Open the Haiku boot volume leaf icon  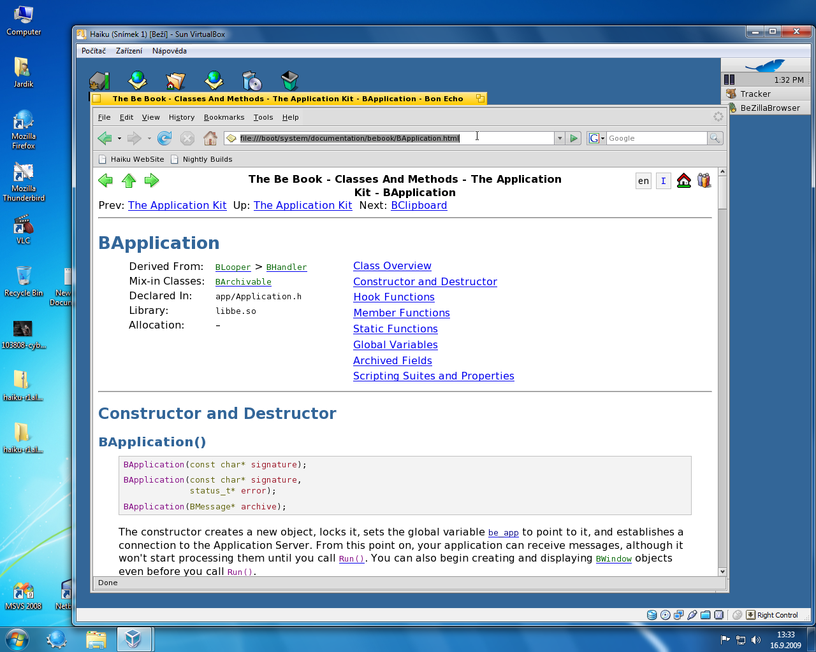tap(99, 81)
